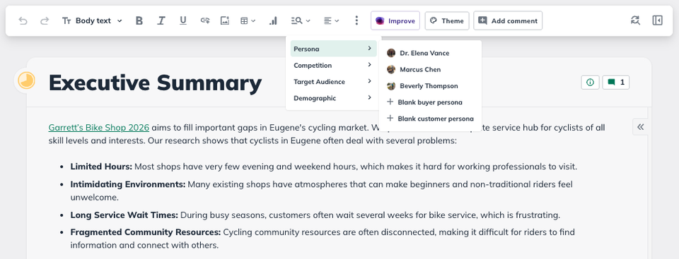The height and width of the screenshot is (259, 679).
Task: Insert a chart with bar icon
Action: (273, 20)
